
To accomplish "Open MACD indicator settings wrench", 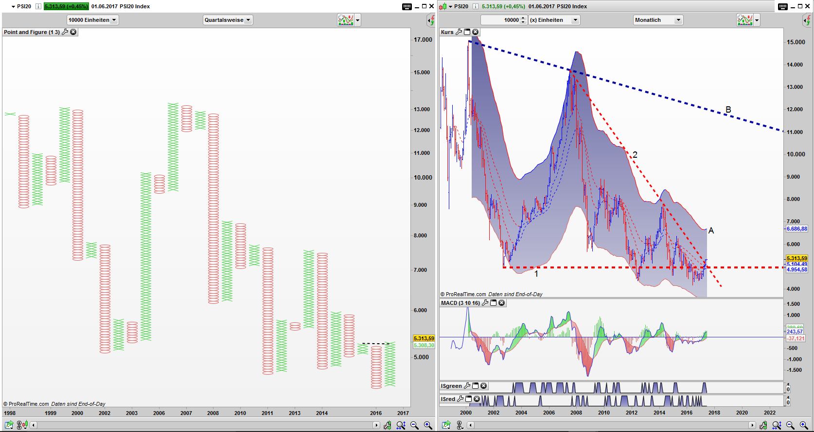I will [485, 303].
